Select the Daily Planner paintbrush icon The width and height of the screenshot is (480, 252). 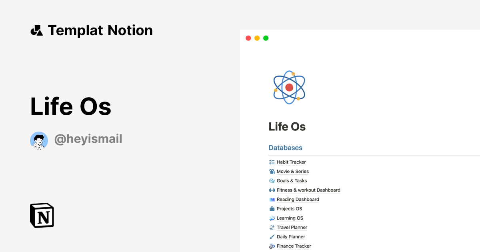click(x=272, y=236)
